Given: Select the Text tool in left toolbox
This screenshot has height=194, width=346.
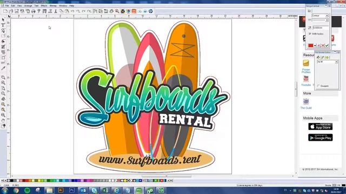Looking at the screenshot, I should pos(3,25).
